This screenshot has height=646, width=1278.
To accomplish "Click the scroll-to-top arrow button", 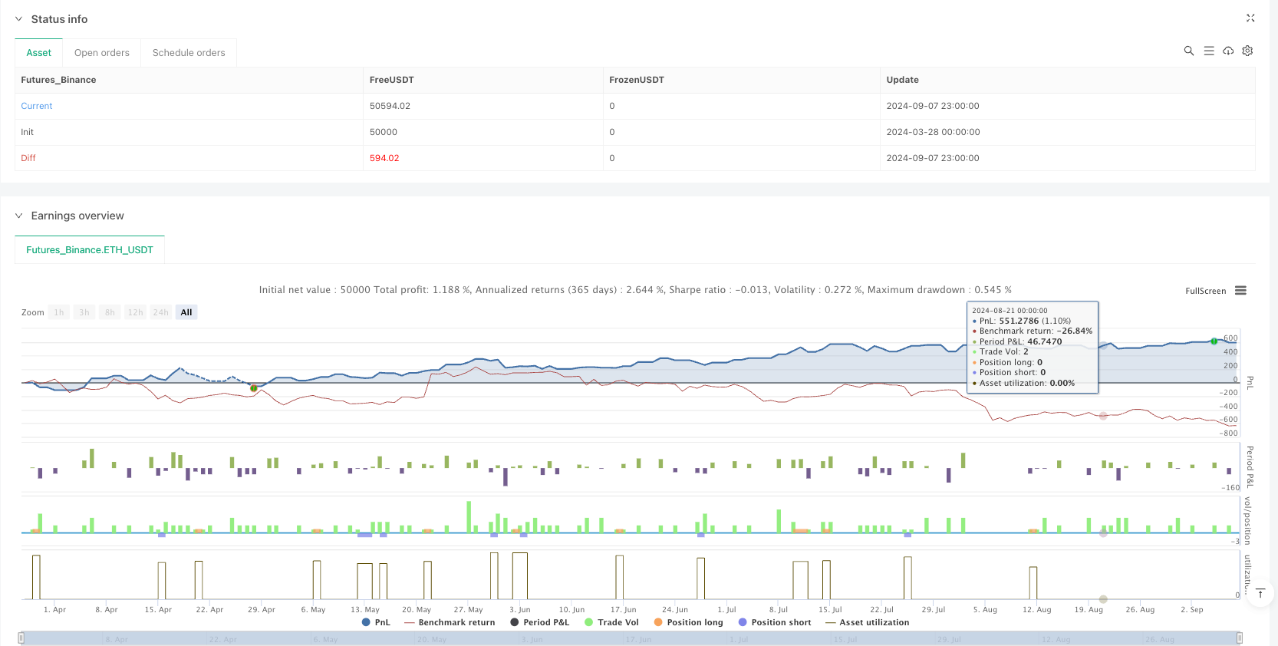I will pos(1260,593).
